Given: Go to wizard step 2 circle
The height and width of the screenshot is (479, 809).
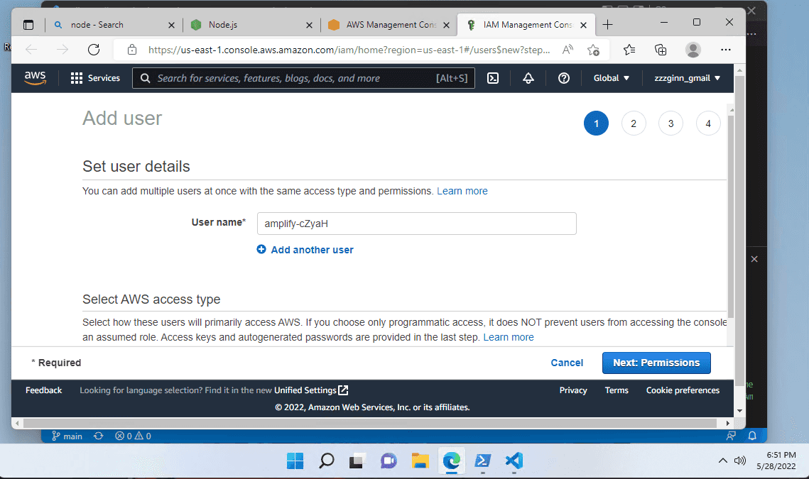Looking at the screenshot, I should pyautogui.click(x=634, y=123).
